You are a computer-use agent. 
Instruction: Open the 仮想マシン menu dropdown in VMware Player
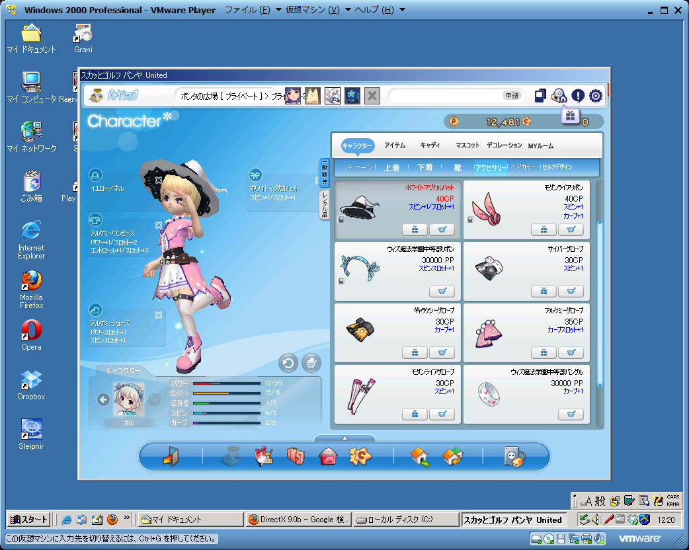pos(318,10)
